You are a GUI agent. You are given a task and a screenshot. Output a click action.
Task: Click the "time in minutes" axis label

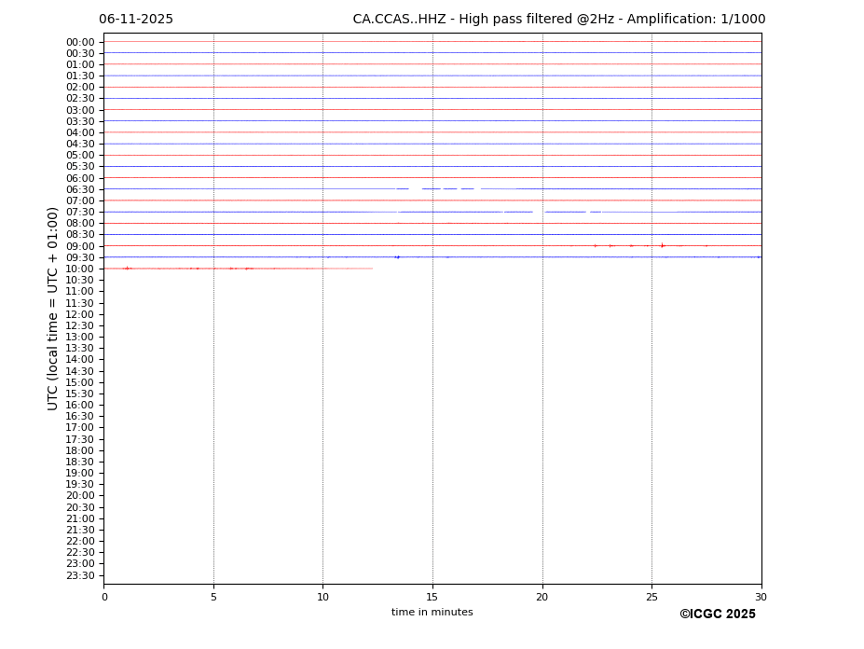click(x=432, y=613)
